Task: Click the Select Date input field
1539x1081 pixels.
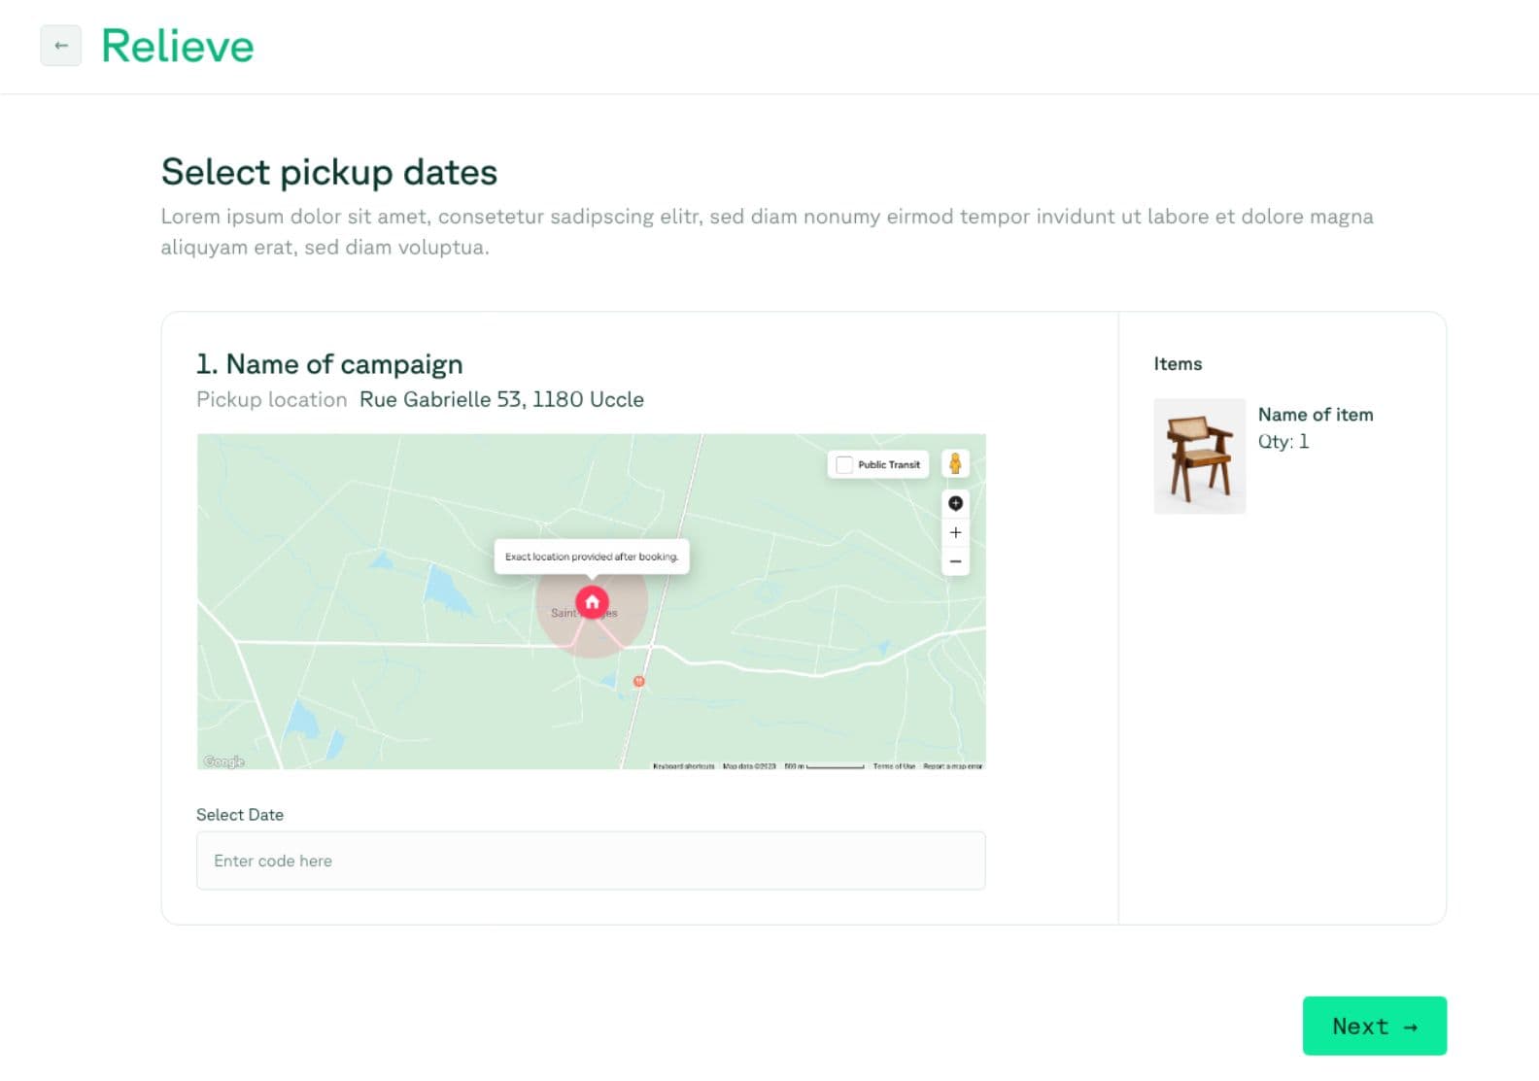Action: tap(591, 861)
